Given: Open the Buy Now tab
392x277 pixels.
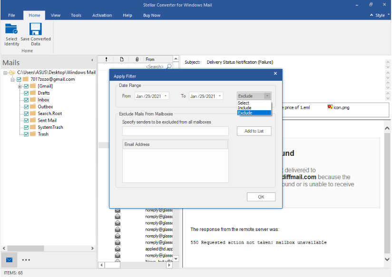Looking at the screenshot, I should [x=152, y=15].
